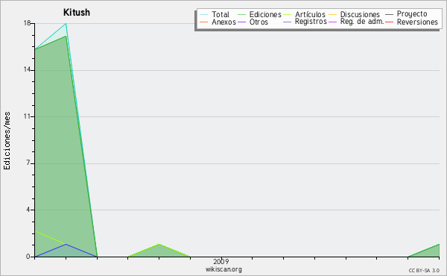This screenshot has height=276, width=447.
Task: Click the y-axis value 7
Action: click(28, 163)
